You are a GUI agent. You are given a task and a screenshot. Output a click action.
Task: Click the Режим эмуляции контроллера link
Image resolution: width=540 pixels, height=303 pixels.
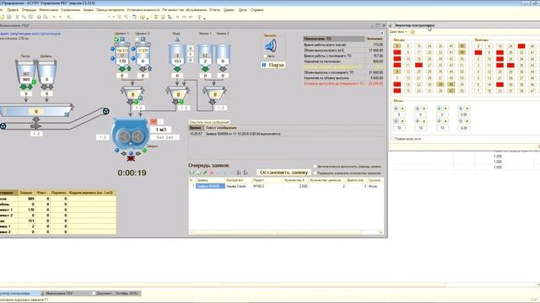(x=30, y=34)
